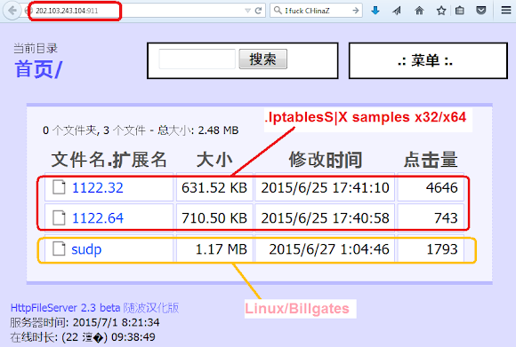Download file sudp
The image size is (516, 347).
(x=86, y=249)
